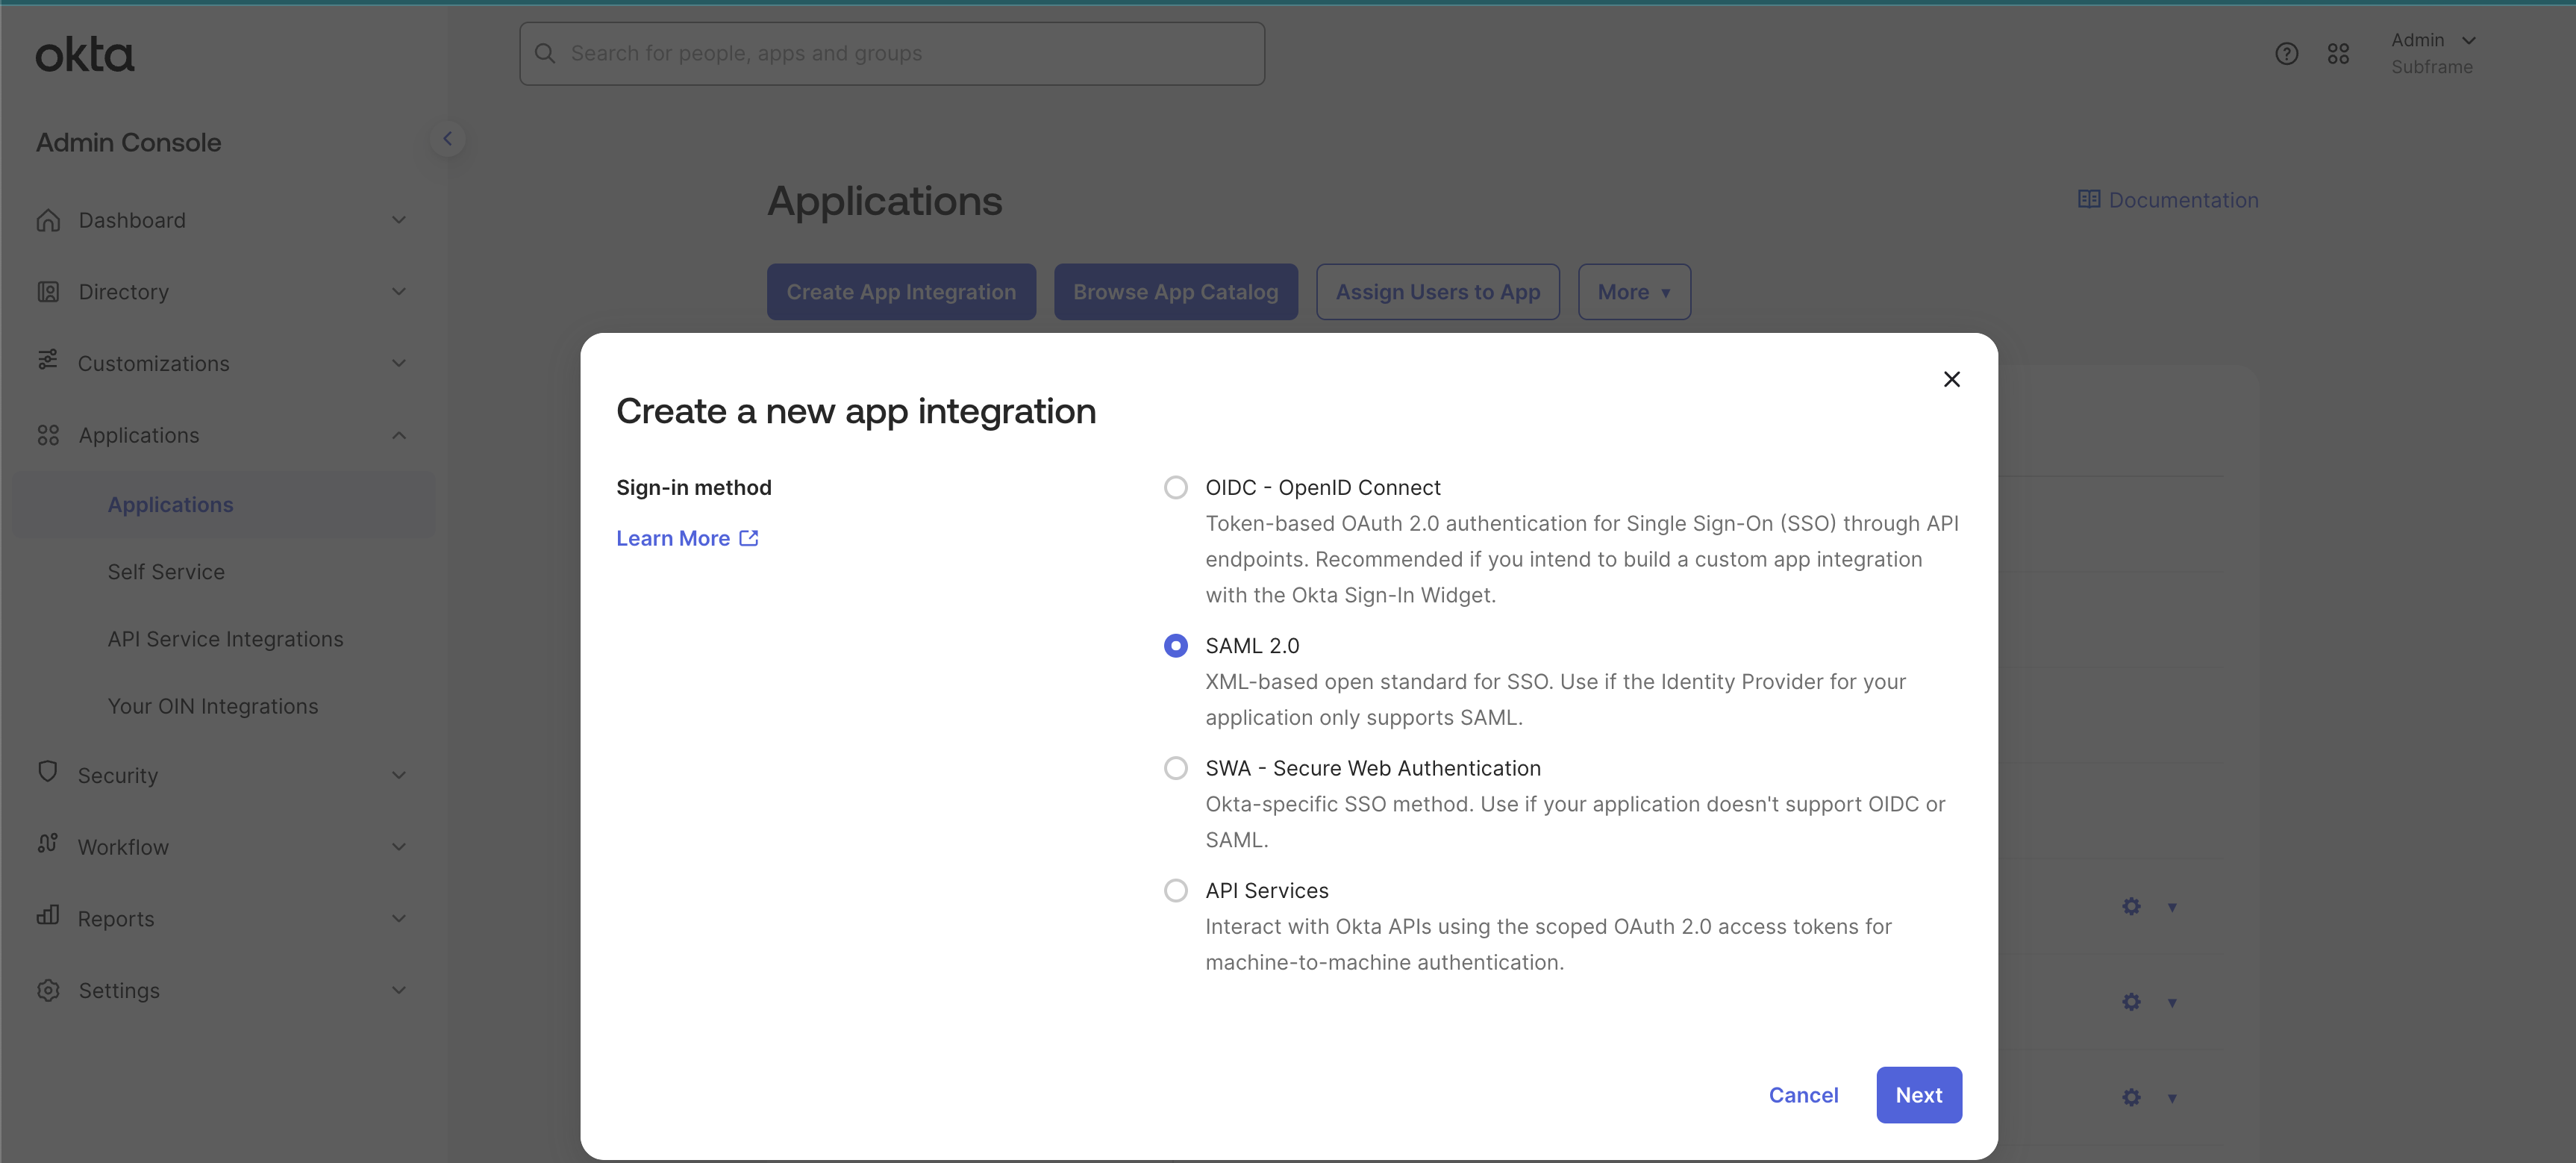Click the Okta logo
Screen dimensions: 2576x1163
point(84,55)
